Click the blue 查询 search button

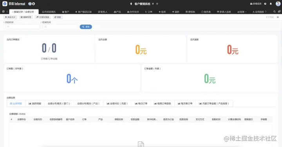click(86, 27)
